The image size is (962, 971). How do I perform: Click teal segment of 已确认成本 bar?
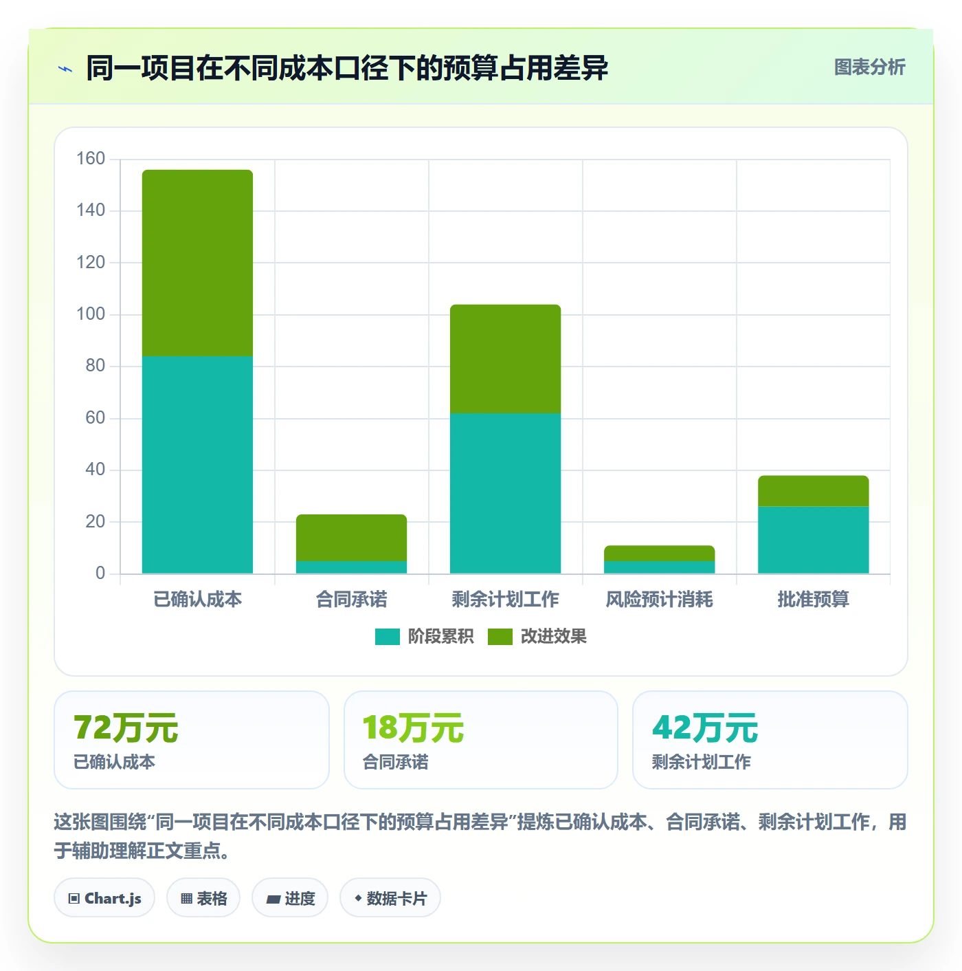[197, 465]
